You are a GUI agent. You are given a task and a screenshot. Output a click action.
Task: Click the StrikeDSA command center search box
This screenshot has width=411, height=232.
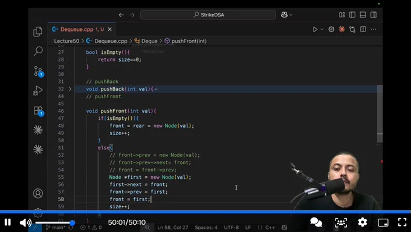point(208,15)
